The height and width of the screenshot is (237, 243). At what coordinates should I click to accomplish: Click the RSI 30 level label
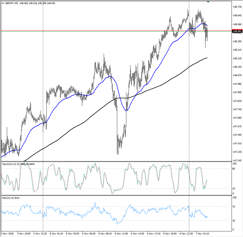(x=235, y=220)
